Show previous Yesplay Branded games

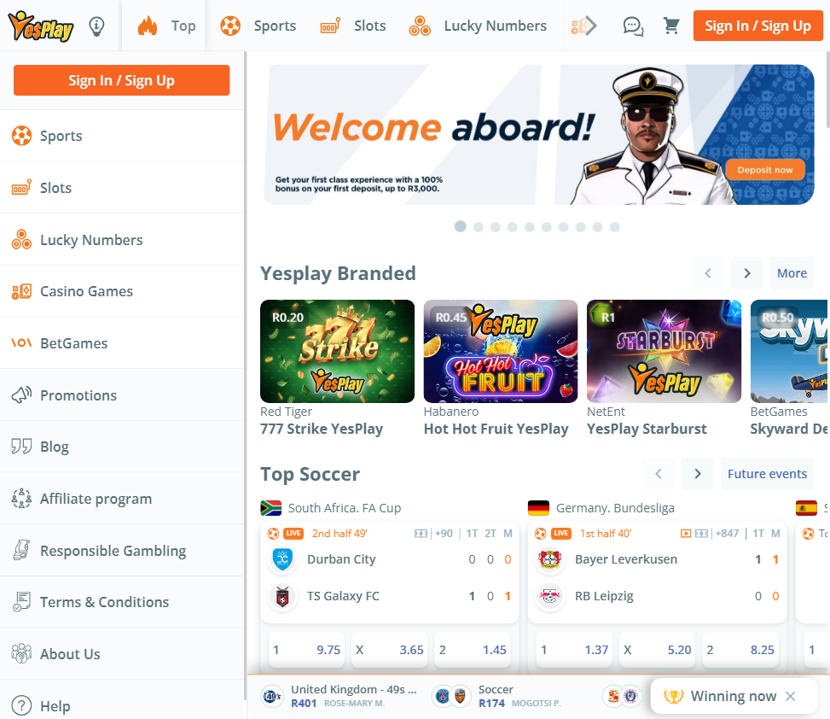tap(708, 273)
